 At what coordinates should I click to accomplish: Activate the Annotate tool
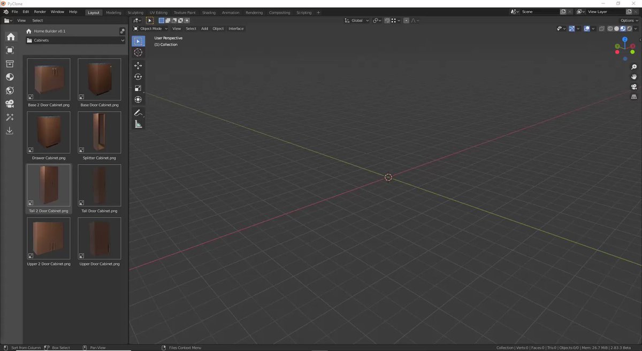coord(138,113)
